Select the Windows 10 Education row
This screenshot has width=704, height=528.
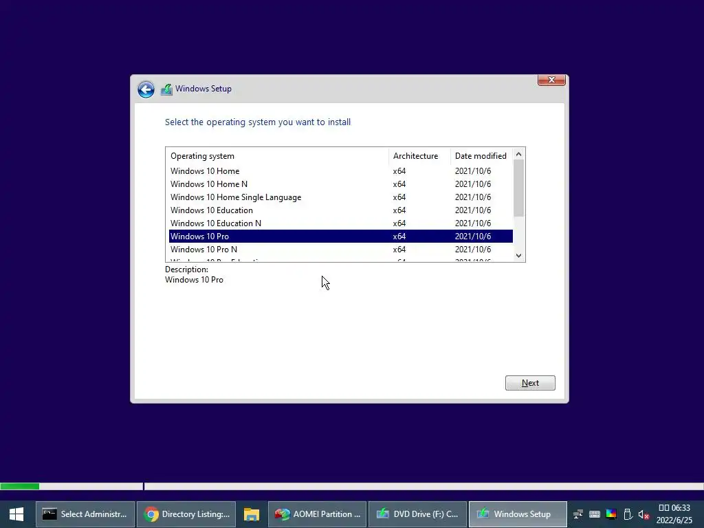click(341, 210)
